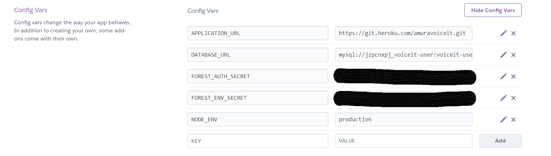Focus the new KEY input field

258,141
